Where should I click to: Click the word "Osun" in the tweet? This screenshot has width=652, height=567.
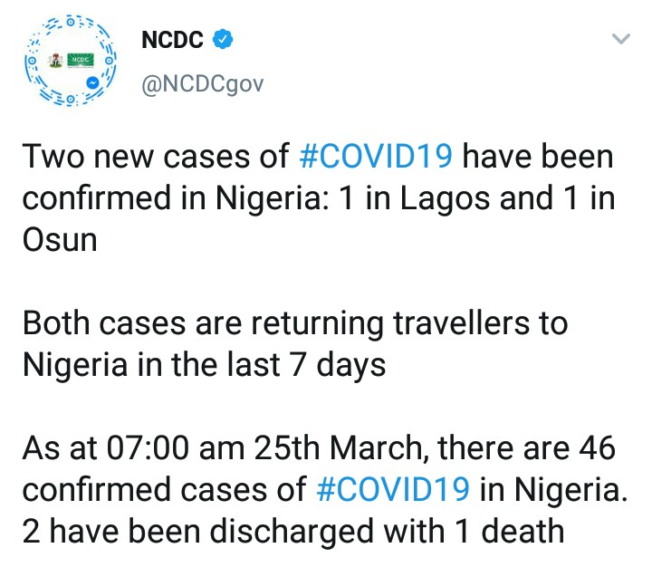[x=60, y=240]
